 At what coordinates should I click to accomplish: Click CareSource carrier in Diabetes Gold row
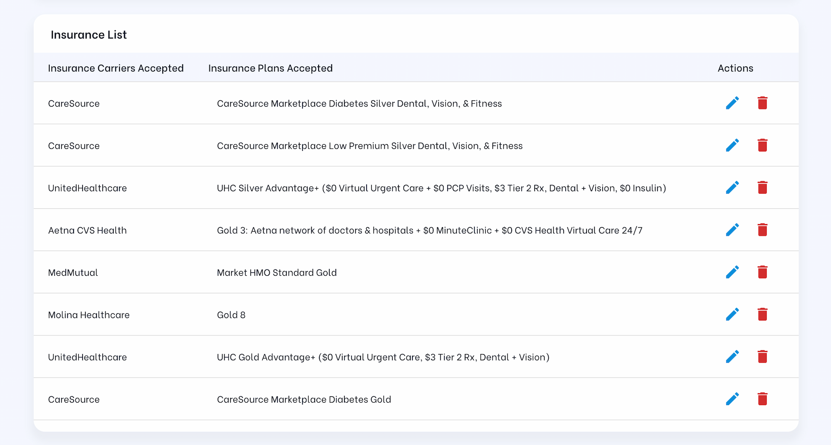(x=74, y=400)
